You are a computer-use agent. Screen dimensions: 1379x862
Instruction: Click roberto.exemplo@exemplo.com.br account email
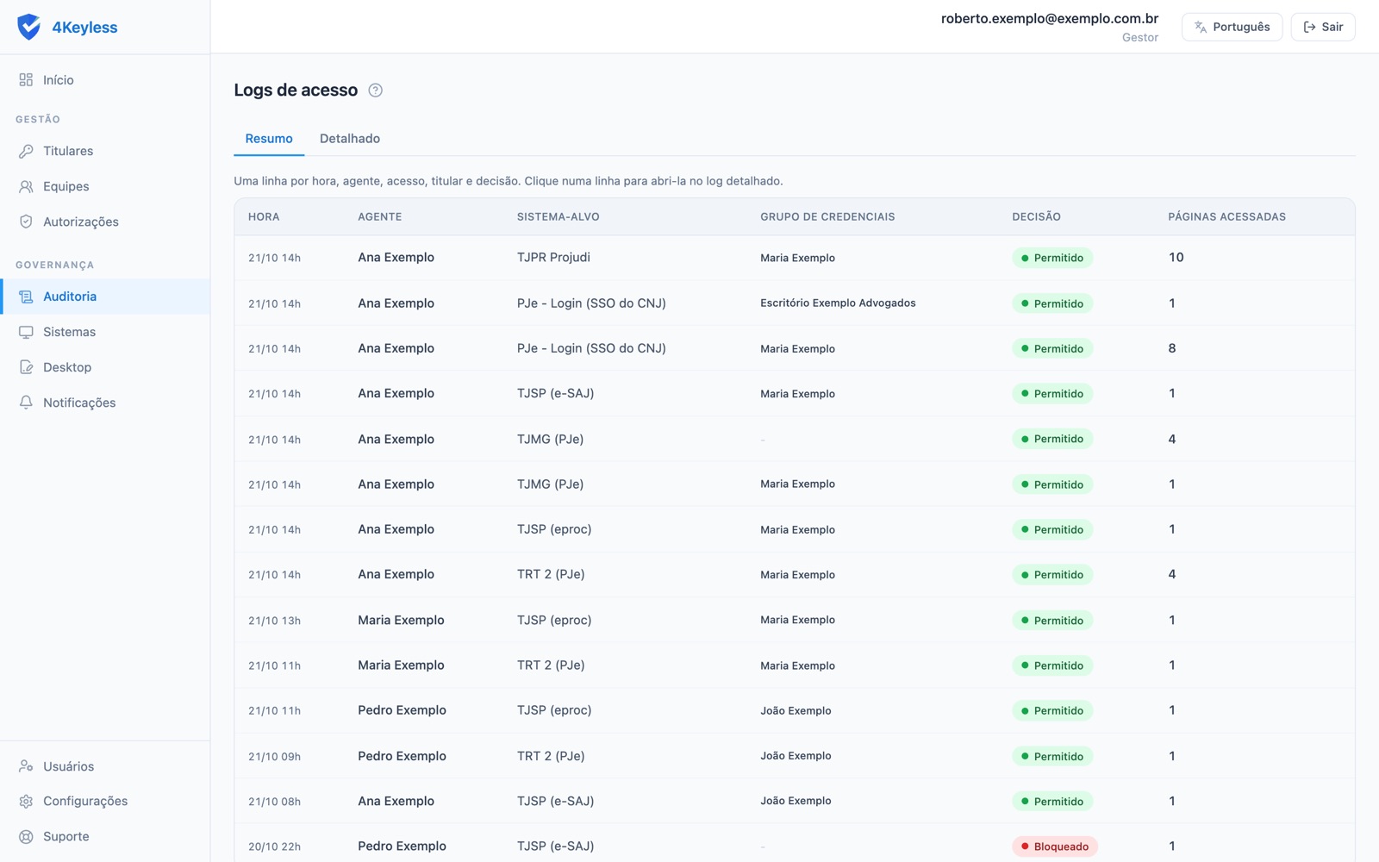[x=1049, y=18]
